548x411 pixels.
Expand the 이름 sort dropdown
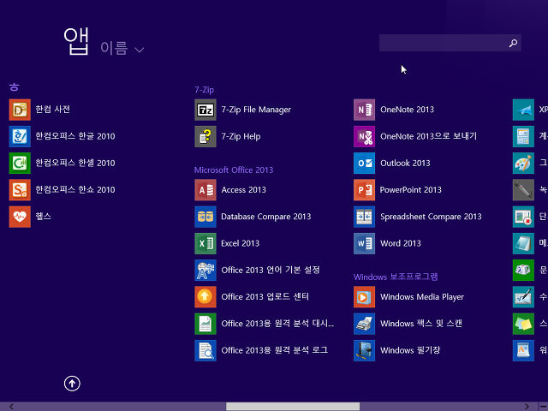pyautogui.click(x=122, y=48)
